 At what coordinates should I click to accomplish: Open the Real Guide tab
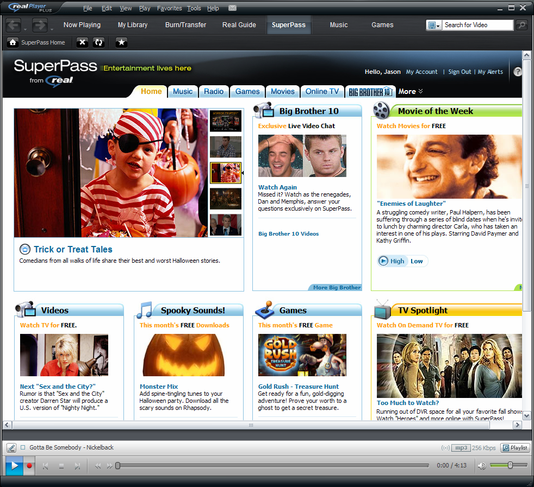(x=239, y=25)
